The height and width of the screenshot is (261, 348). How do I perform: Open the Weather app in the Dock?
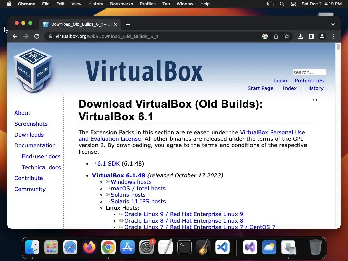[x=269, y=247]
